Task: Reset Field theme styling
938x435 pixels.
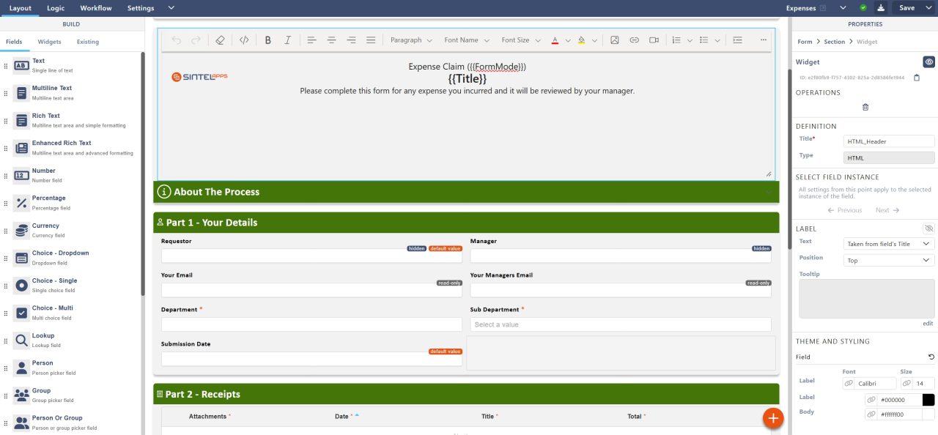Action: pos(931,357)
